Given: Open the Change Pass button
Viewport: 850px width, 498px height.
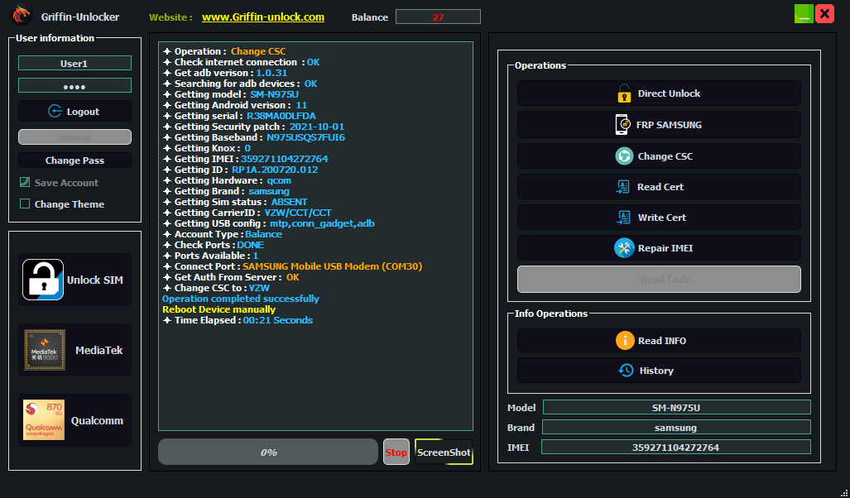Looking at the screenshot, I should click(x=74, y=160).
